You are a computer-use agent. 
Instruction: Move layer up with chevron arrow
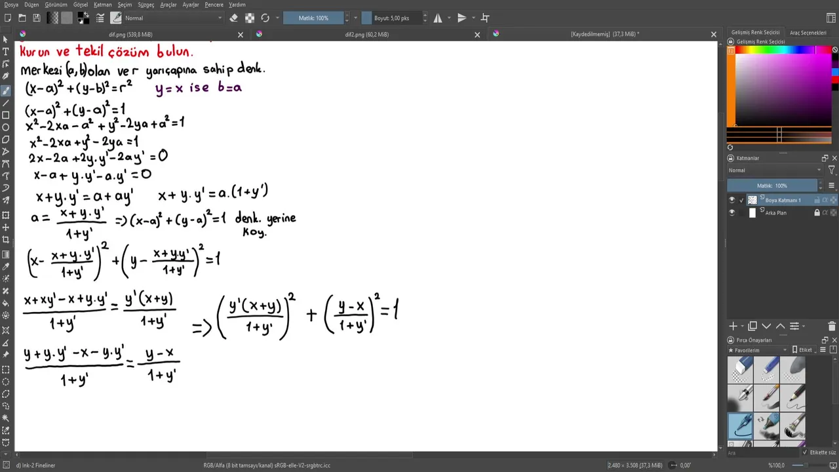[x=780, y=326]
